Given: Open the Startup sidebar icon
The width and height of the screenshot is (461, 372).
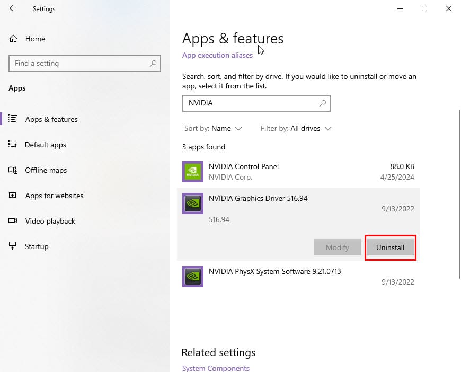Looking at the screenshot, I should point(12,246).
